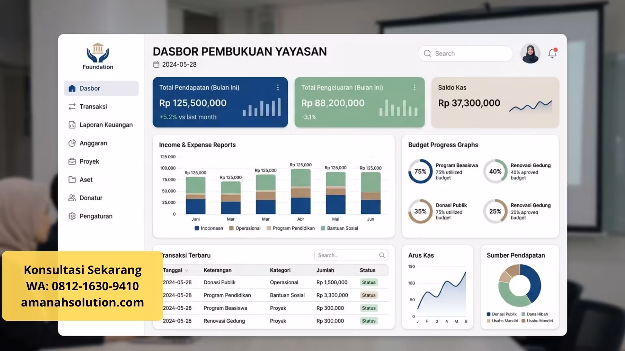Click the Transaksi Terbaru search field
625x351 pixels.
click(351, 255)
